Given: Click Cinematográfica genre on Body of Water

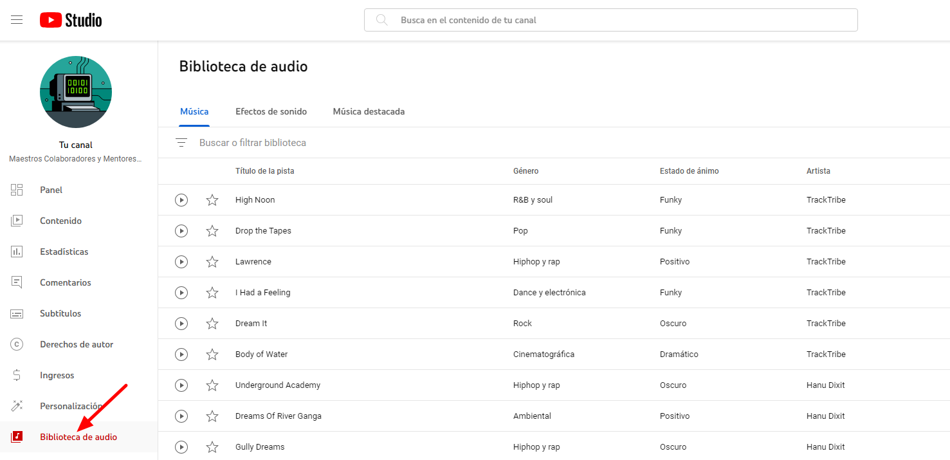Looking at the screenshot, I should point(544,354).
